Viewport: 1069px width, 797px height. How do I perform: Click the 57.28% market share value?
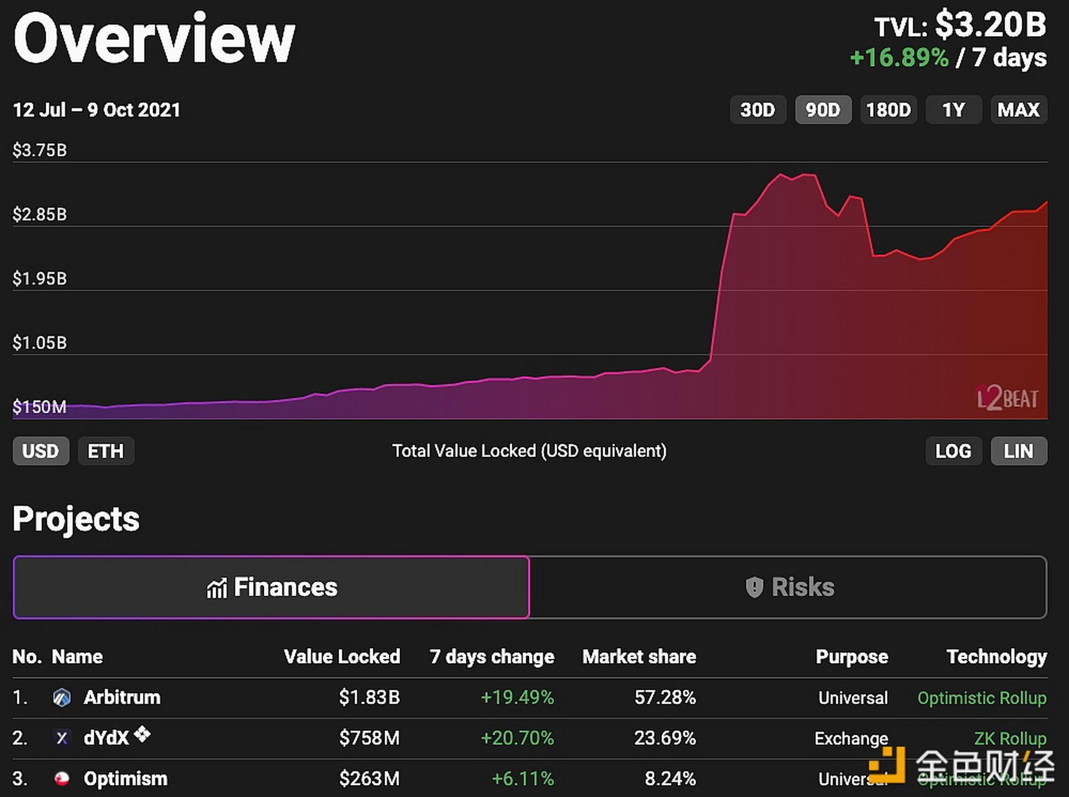pyautogui.click(x=665, y=697)
